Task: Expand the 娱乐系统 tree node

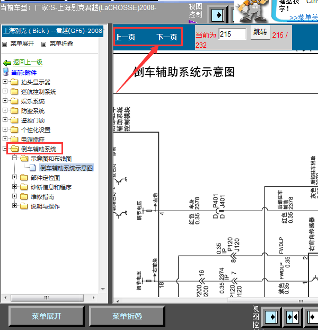Action: pyautogui.click(x=5, y=101)
